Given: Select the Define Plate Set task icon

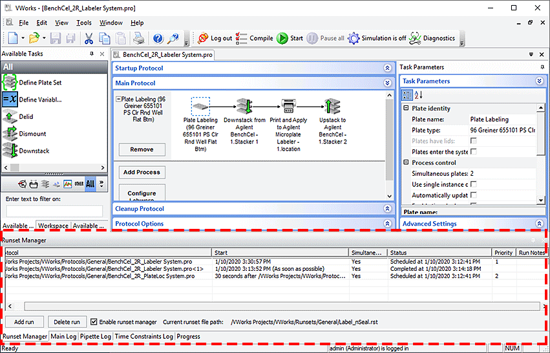Looking at the screenshot, I should 10,83.
